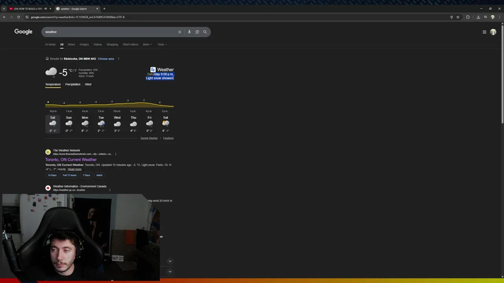Select Thursday forecast in the weekly row
This screenshot has height=283, width=504.
(x=133, y=124)
